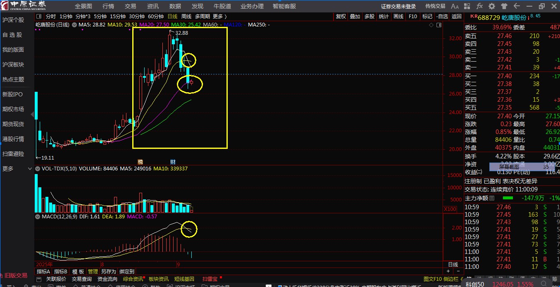Click the 图文F10 link

(x=433, y=279)
